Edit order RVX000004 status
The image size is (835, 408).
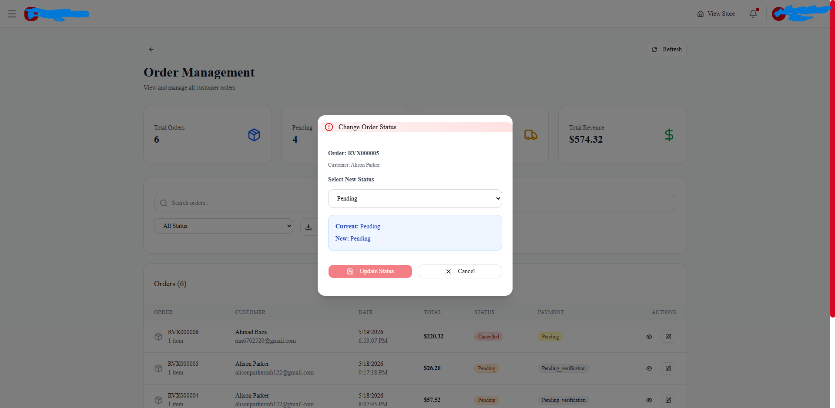click(x=668, y=400)
